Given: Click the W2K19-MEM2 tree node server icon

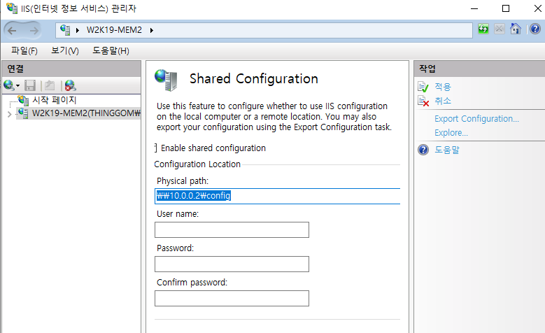Looking at the screenshot, I should 23,113.
